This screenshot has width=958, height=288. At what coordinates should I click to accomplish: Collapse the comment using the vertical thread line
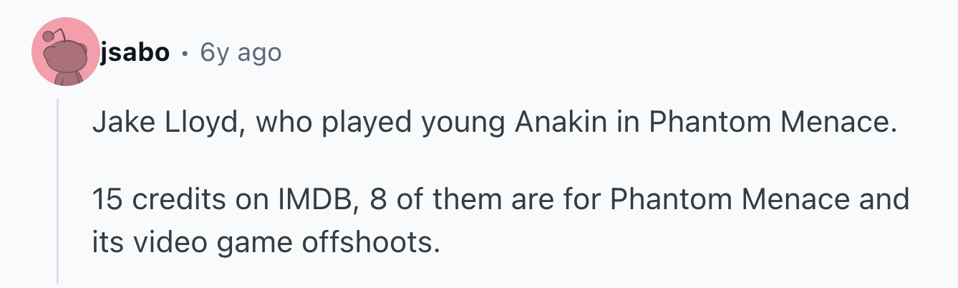pyautogui.click(x=58, y=190)
